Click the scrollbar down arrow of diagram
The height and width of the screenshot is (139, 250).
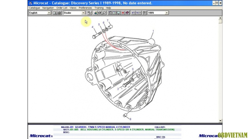[220, 121]
